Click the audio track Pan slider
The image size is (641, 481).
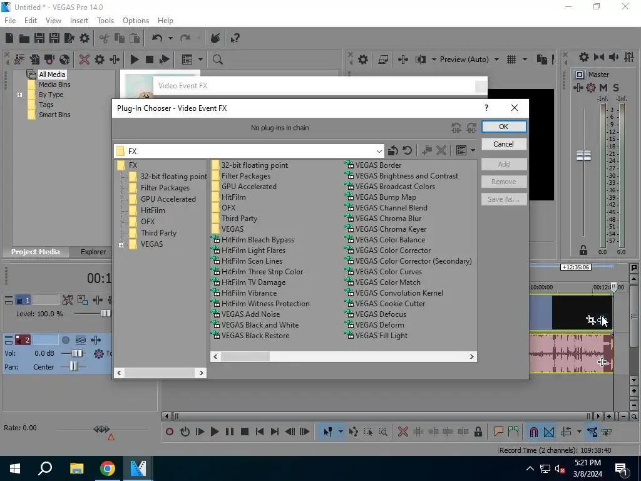pos(74,366)
